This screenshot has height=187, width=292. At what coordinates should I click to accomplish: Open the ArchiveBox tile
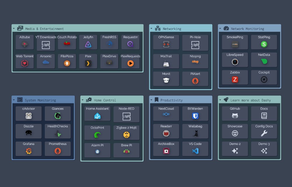click(166, 149)
